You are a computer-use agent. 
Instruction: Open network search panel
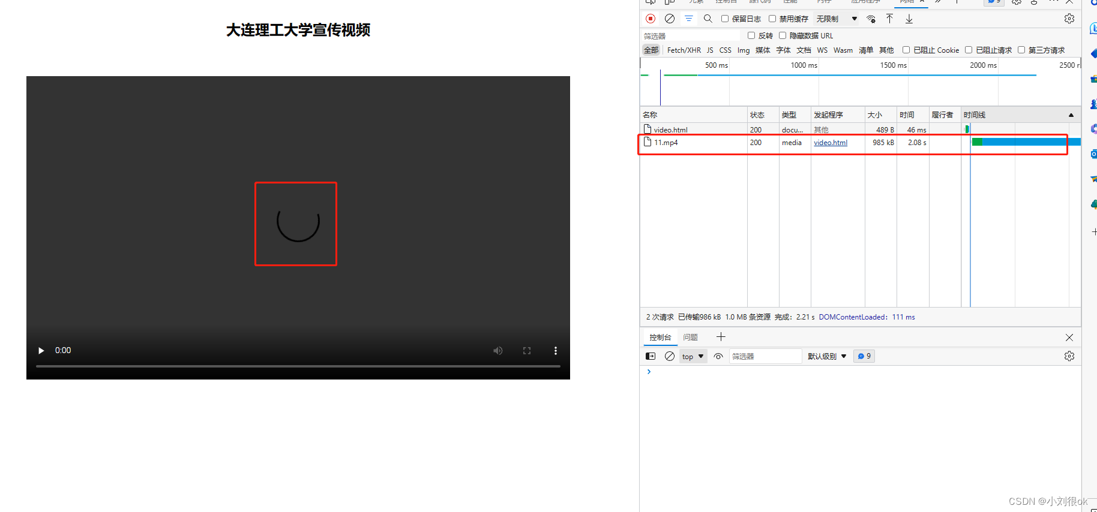tap(708, 19)
